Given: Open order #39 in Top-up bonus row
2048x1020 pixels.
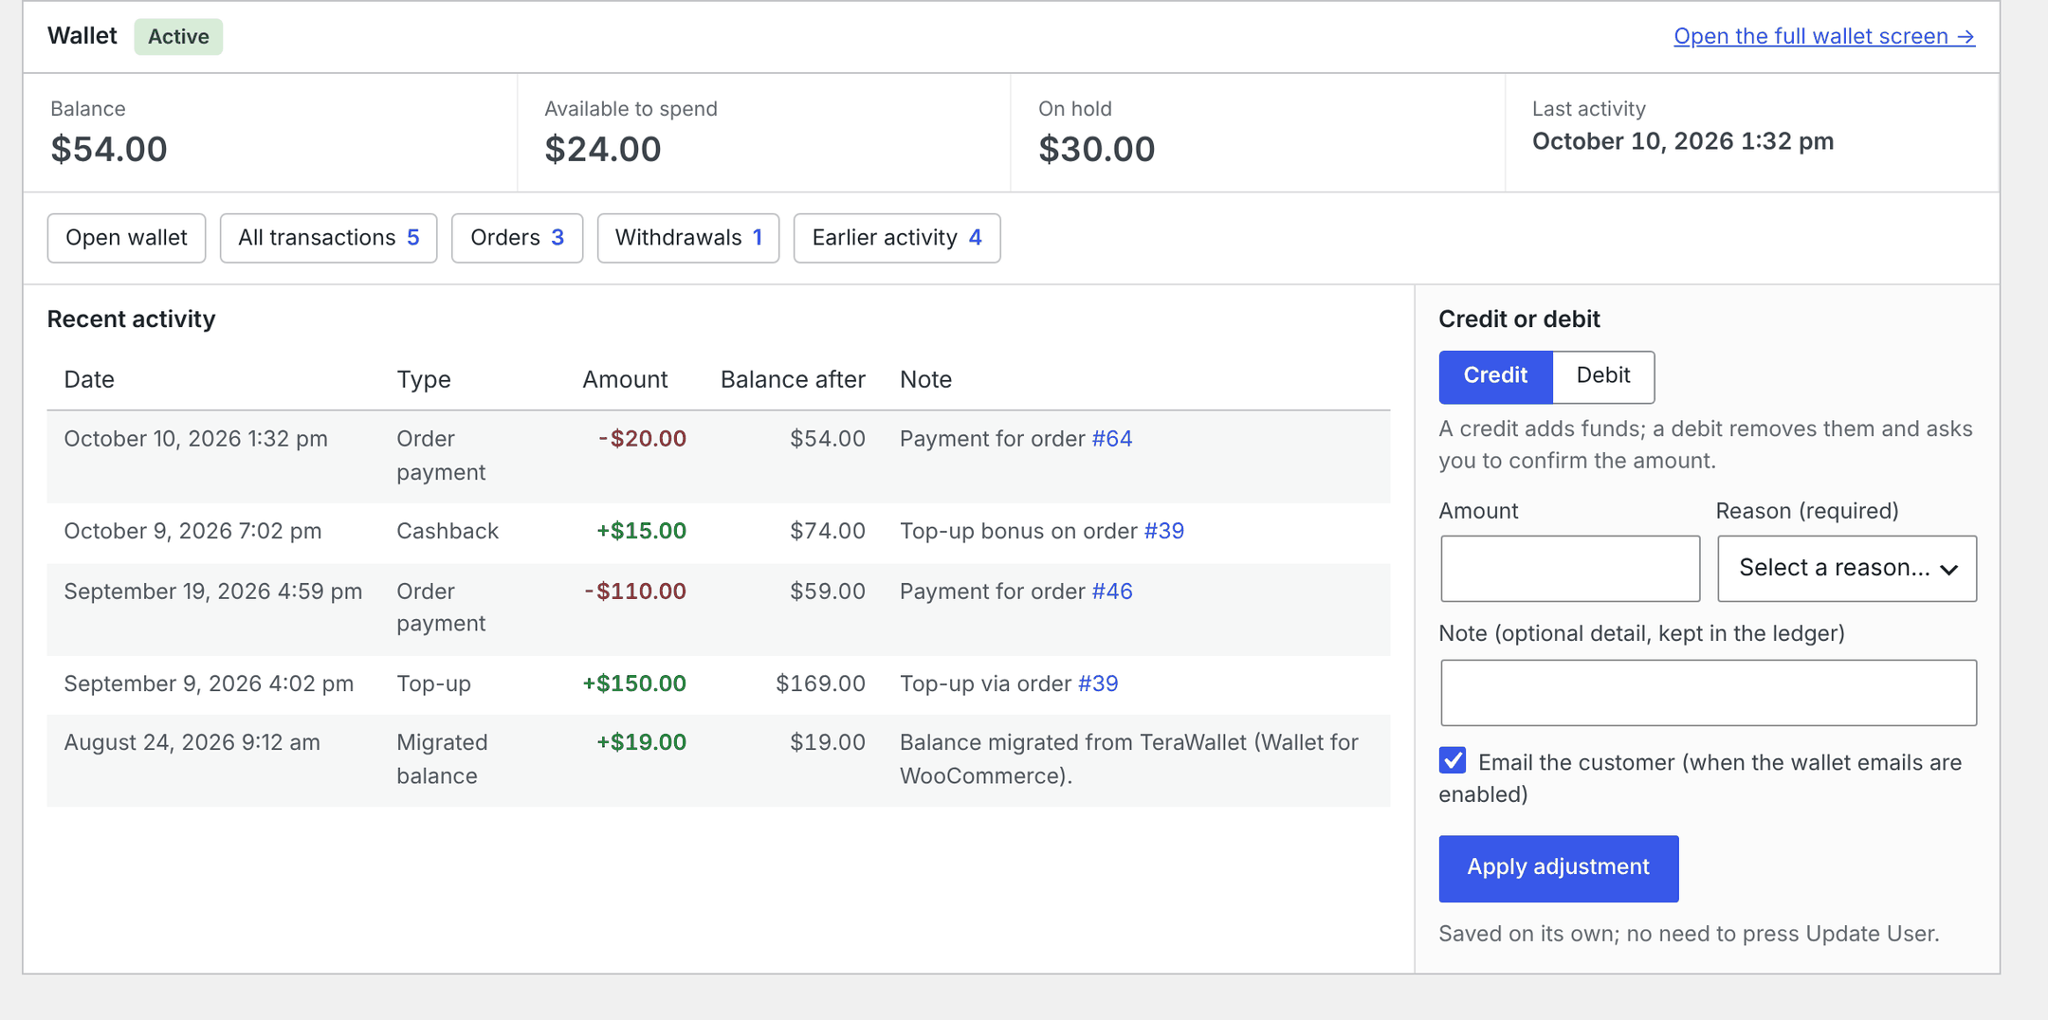Looking at the screenshot, I should pos(1164,531).
